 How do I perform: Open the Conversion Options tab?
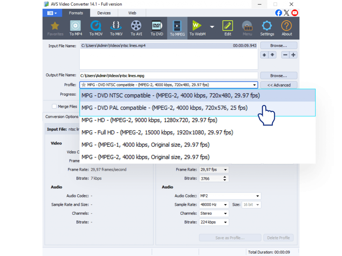[x=62, y=117]
